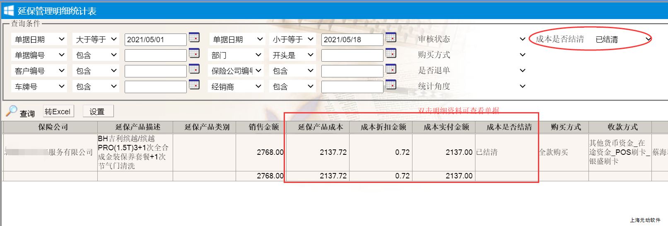Click the picker icon beside 车牌号 input
The width and height of the screenshot is (668, 226).
pyautogui.click(x=194, y=85)
